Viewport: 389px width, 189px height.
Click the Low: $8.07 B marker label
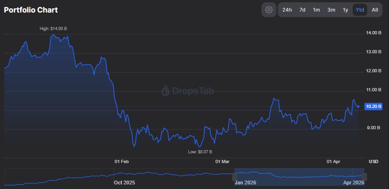200,151
